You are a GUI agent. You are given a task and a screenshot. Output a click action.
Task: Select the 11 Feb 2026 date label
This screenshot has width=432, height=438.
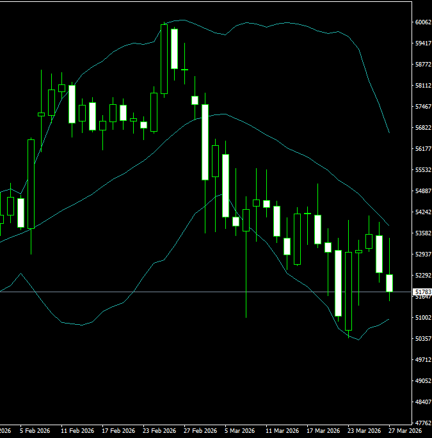click(77, 432)
